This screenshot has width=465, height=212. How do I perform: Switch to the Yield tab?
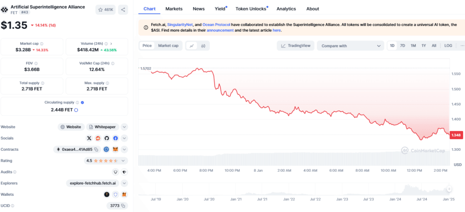(x=221, y=9)
